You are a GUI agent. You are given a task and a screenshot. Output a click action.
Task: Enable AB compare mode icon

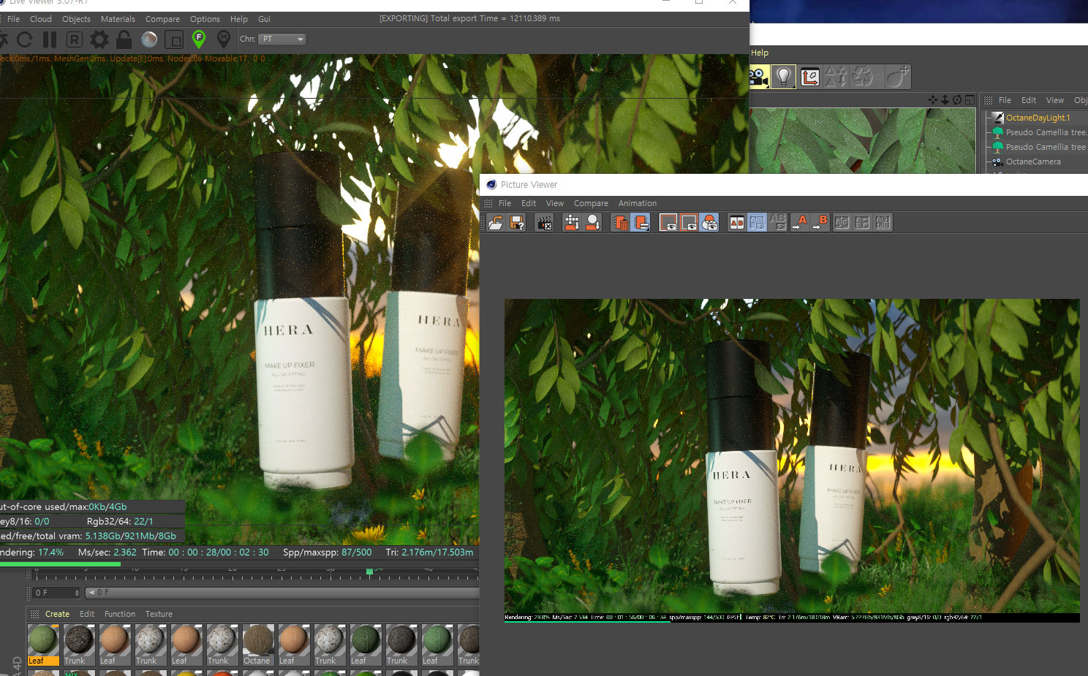tap(737, 222)
